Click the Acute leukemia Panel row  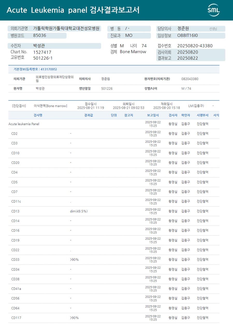tap(24, 124)
